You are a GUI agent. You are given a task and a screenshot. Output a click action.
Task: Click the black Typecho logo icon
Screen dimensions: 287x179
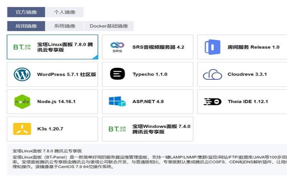[x=117, y=74]
